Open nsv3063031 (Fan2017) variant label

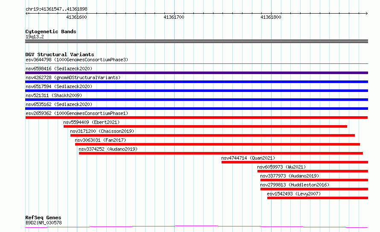pos(100,140)
